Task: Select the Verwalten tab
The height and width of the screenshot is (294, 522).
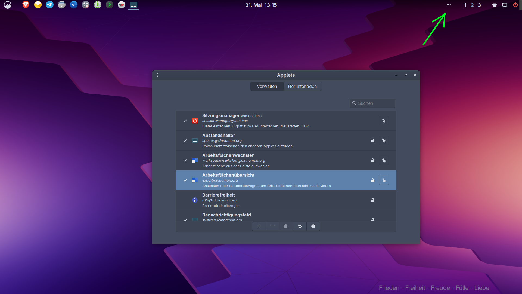Action: (267, 86)
